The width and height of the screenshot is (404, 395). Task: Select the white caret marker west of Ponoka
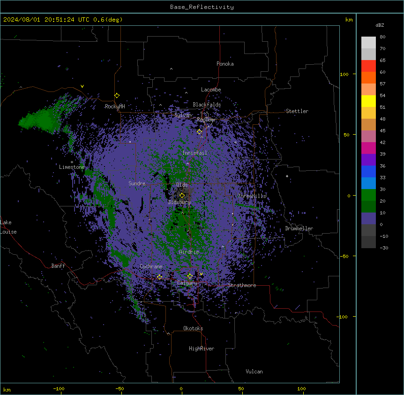(x=171, y=69)
